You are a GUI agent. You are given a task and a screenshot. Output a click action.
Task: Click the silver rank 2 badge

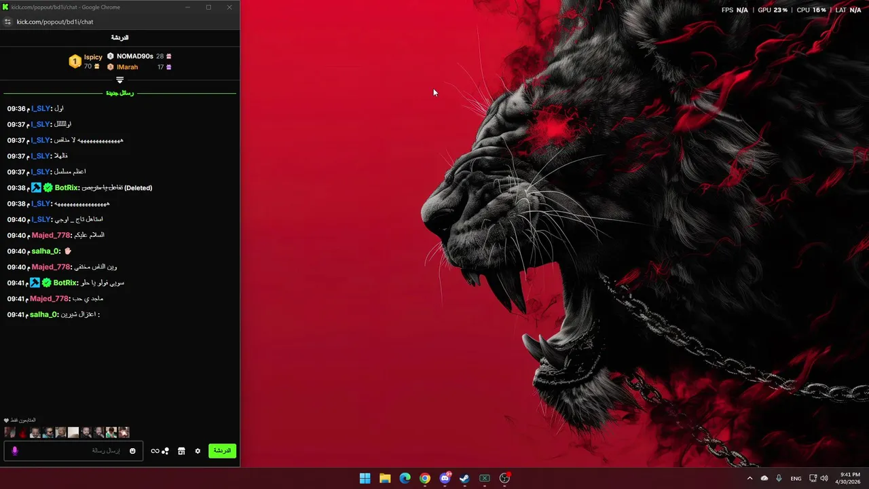(111, 56)
